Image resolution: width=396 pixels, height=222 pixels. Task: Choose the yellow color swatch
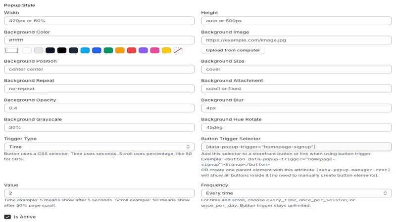[166, 50]
